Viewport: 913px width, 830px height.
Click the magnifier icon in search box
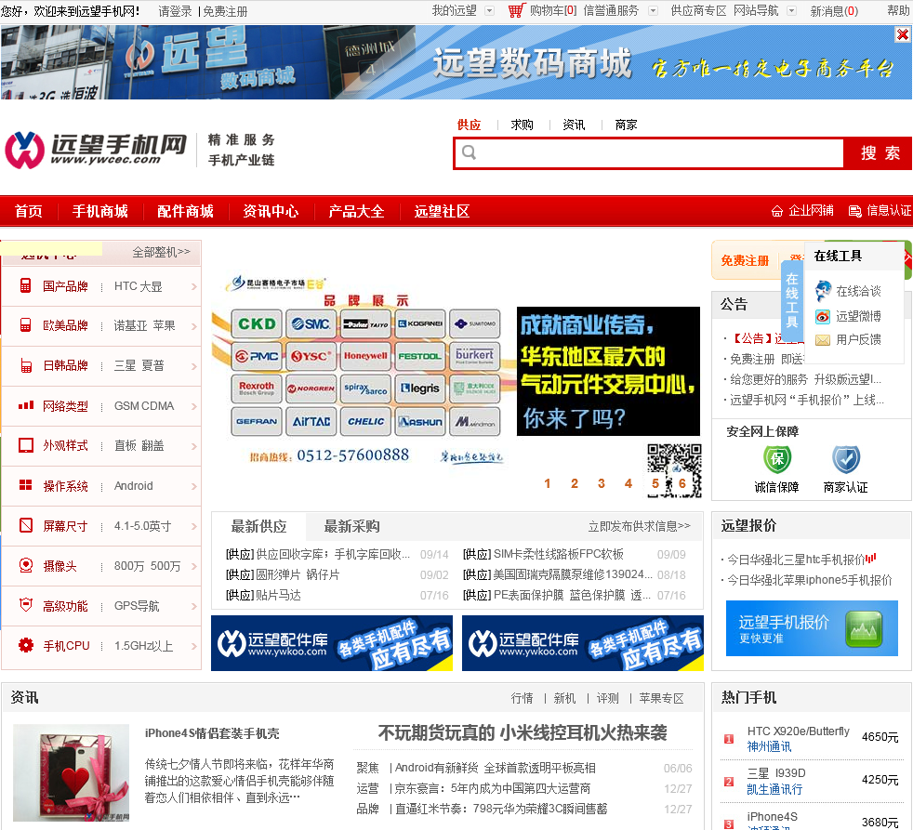pyautogui.click(x=469, y=152)
